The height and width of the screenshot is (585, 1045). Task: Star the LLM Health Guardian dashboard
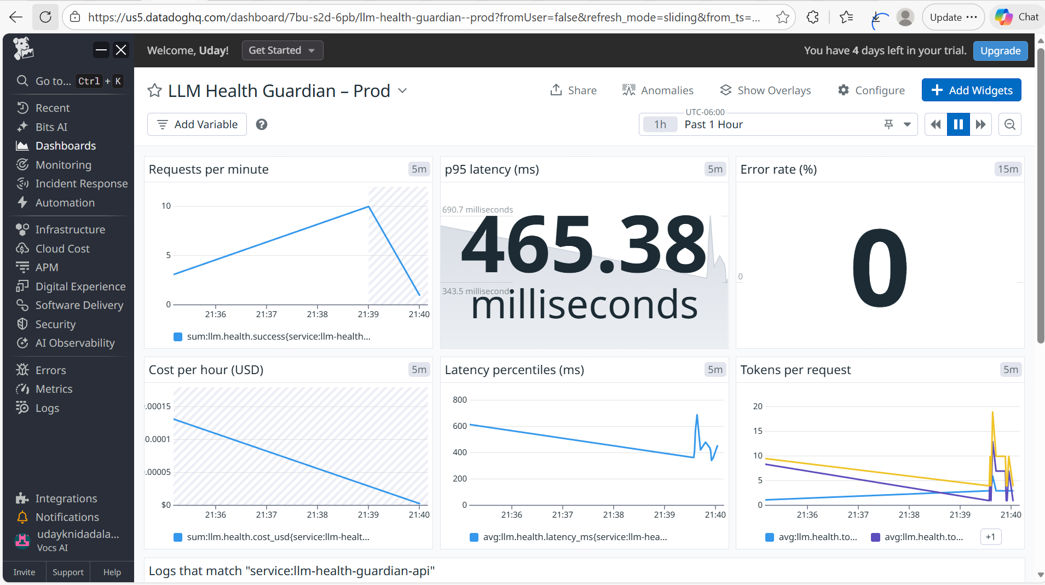tap(155, 90)
